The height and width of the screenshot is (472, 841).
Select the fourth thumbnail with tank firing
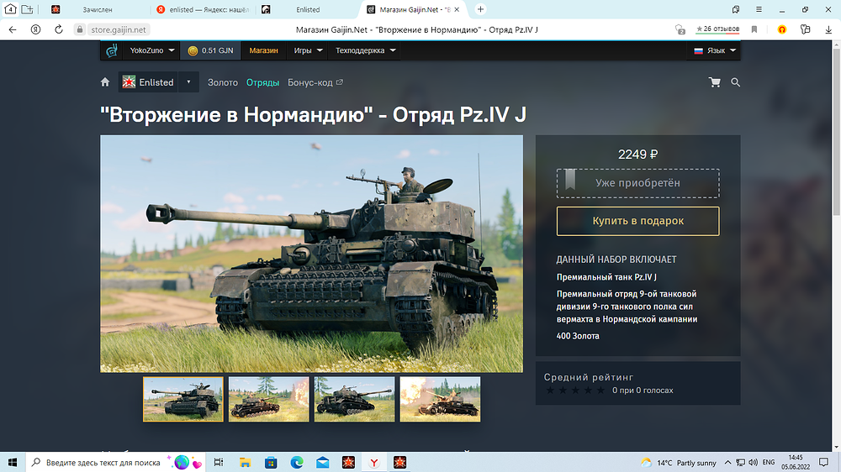[440, 399]
